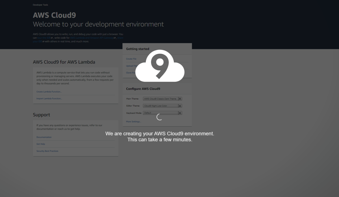Click the loading spinner icon

pos(160,117)
